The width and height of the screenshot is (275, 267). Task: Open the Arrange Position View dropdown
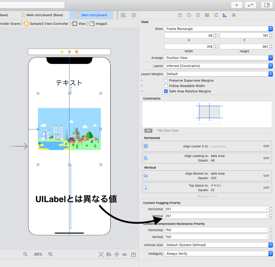click(219, 58)
